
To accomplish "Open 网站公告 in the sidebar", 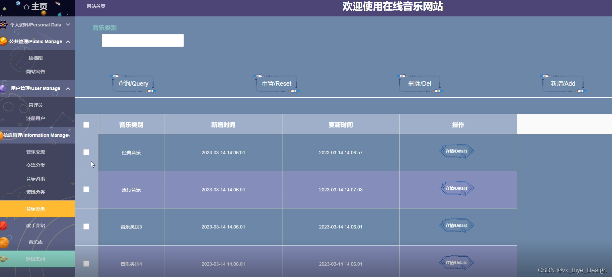I will point(35,72).
